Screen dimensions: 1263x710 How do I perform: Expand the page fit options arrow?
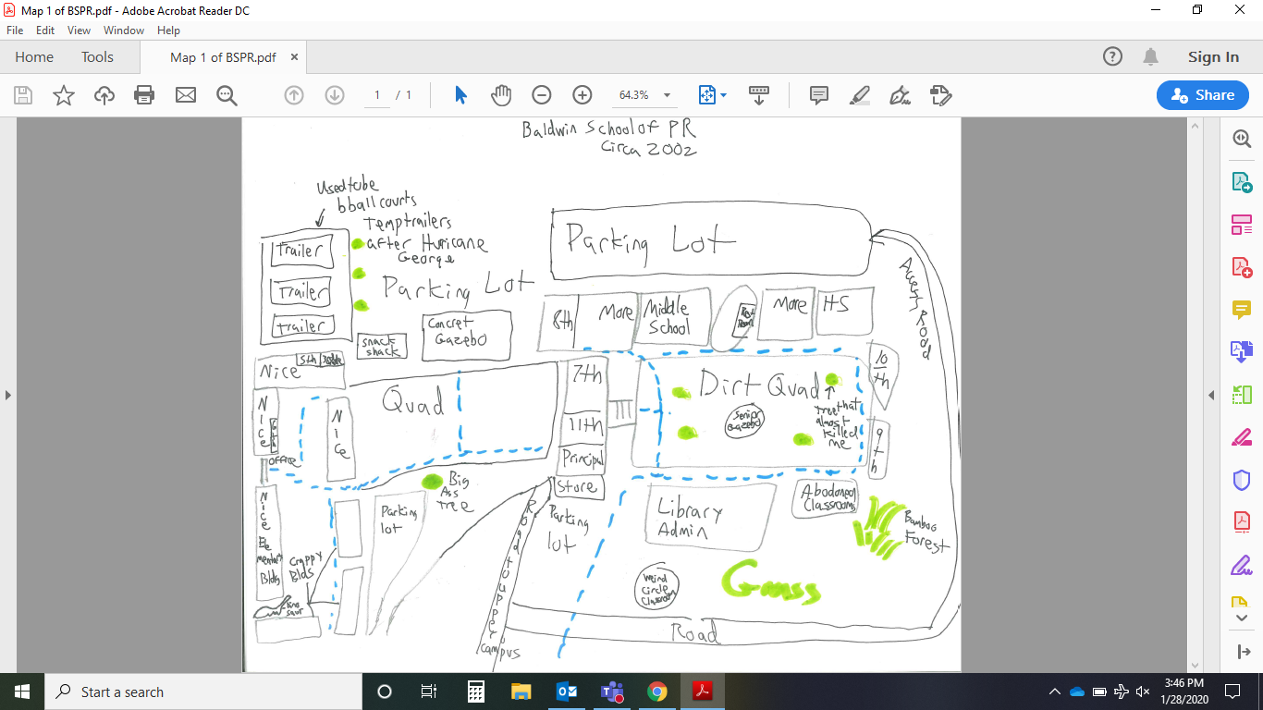[724, 95]
